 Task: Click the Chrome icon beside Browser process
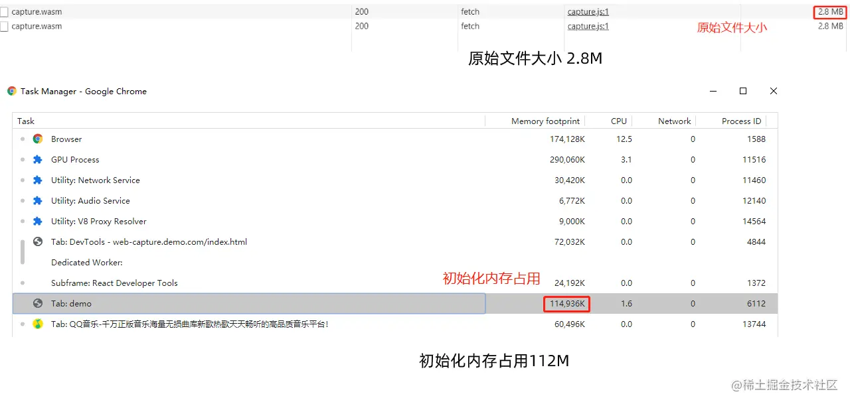pos(39,139)
